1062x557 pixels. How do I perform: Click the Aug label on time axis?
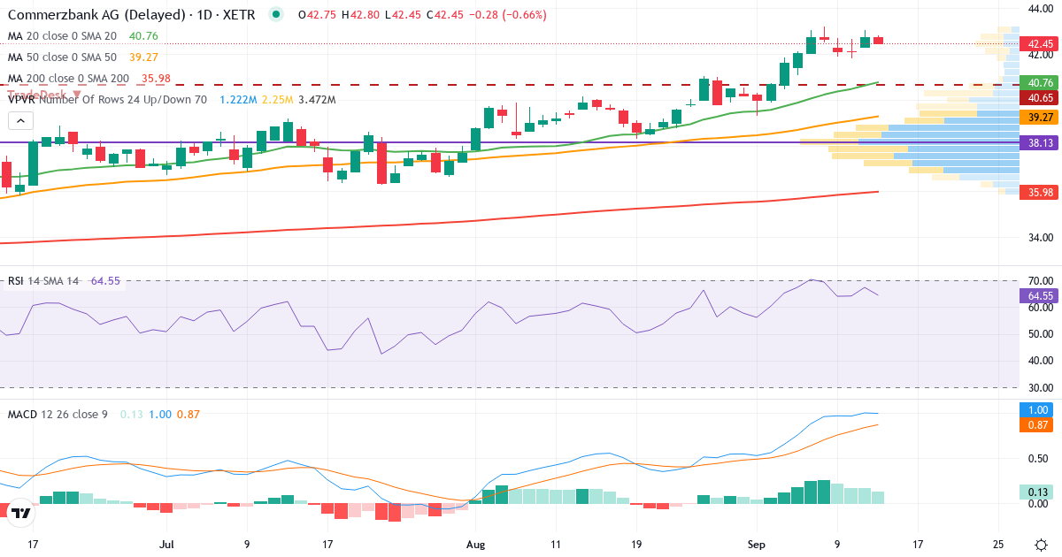click(x=476, y=545)
